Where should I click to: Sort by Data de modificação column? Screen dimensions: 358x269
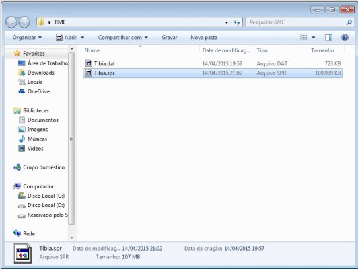pyautogui.click(x=226, y=50)
